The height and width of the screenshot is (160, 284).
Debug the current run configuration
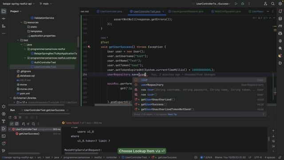(243, 4)
